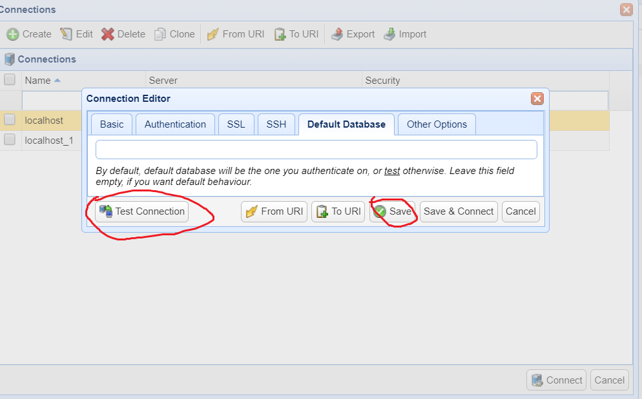Click the default database input field
The width and height of the screenshot is (642, 399).
pos(316,150)
